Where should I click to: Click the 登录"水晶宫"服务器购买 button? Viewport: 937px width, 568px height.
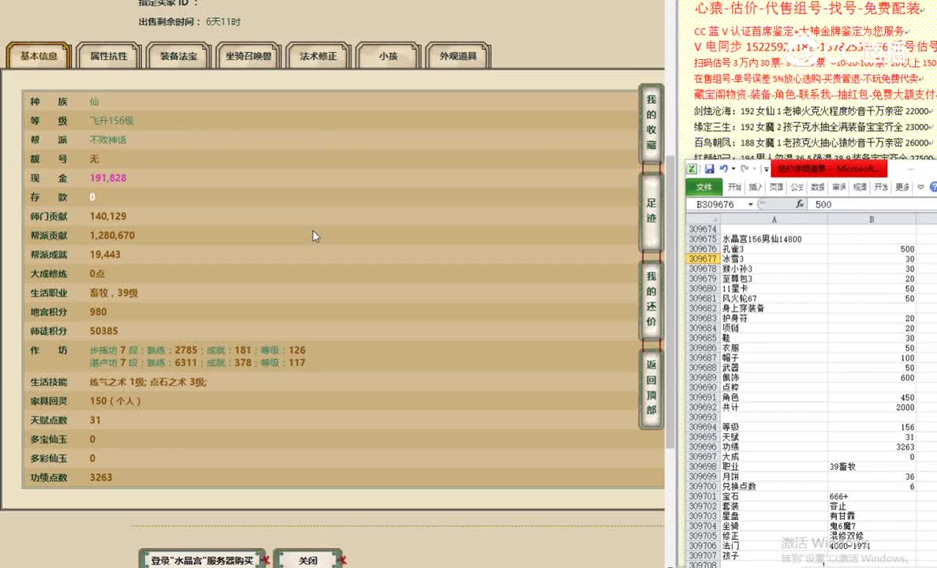(202, 558)
